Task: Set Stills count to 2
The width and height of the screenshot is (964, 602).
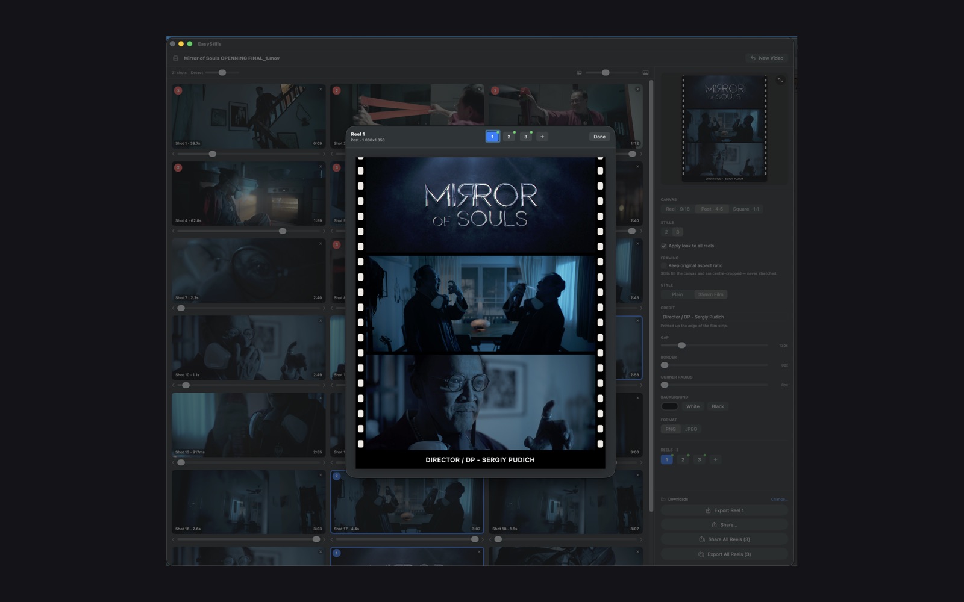Action: (666, 232)
